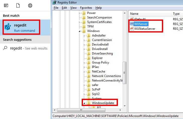Click the WUStatusServer string value icon
This screenshot has height=119, width=183.
[x=131, y=28]
